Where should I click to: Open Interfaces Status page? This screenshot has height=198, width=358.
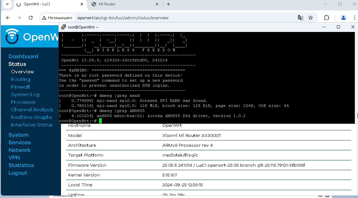pyautogui.click(x=32, y=125)
